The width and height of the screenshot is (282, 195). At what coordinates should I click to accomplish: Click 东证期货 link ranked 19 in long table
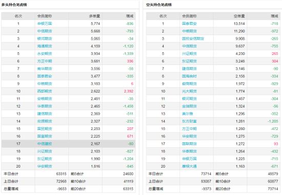pyautogui.click(x=45, y=159)
